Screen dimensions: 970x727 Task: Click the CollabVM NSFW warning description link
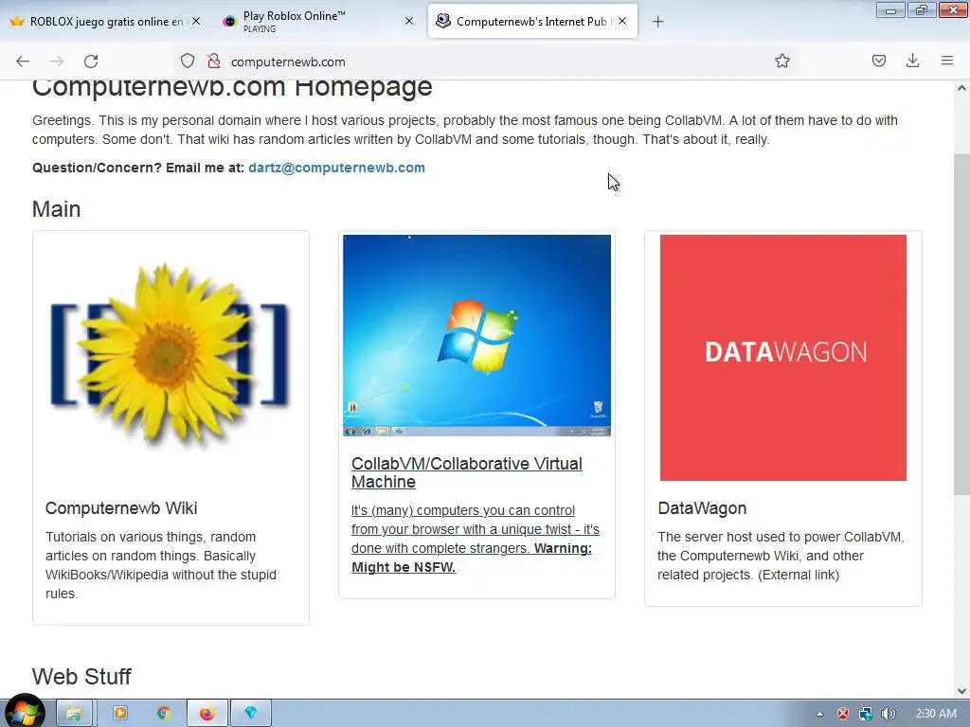(x=476, y=539)
